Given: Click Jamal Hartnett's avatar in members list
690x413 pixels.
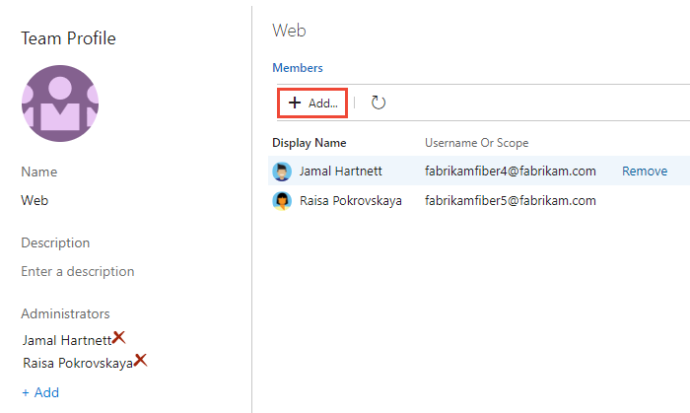Looking at the screenshot, I should pos(283,172).
